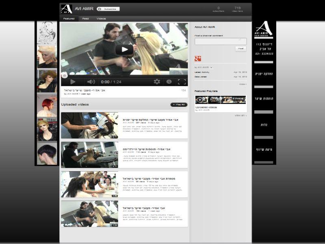Screen dimensions: 325x244
Task: Click the play icon in the player controls
Action: point(73,82)
